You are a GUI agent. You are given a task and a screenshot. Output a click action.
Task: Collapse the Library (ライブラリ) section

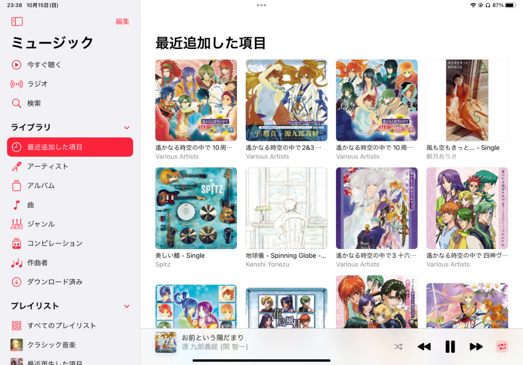(127, 128)
